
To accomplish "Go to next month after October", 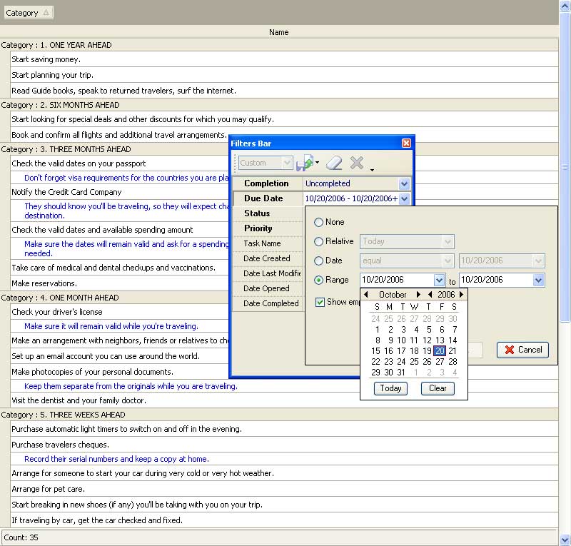I will point(419,295).
